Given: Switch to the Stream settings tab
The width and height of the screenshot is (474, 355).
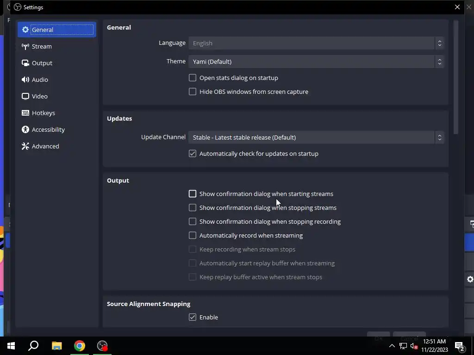Looking at the screenshot, I should point(57,46).
